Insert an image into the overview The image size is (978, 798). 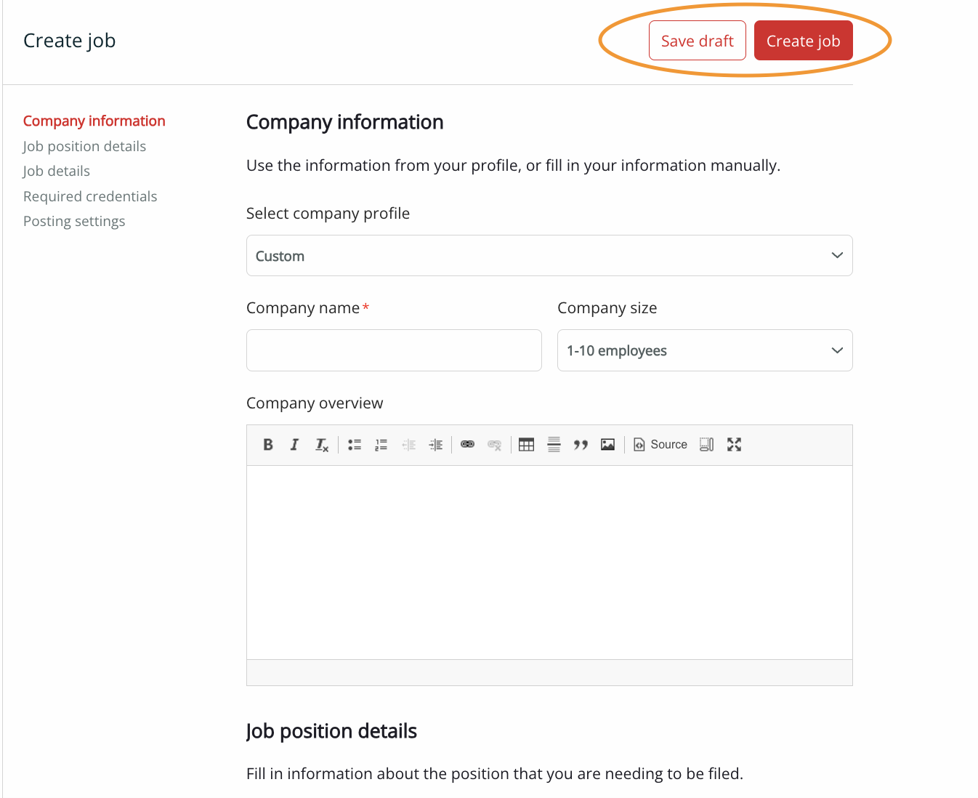(608, 445)
